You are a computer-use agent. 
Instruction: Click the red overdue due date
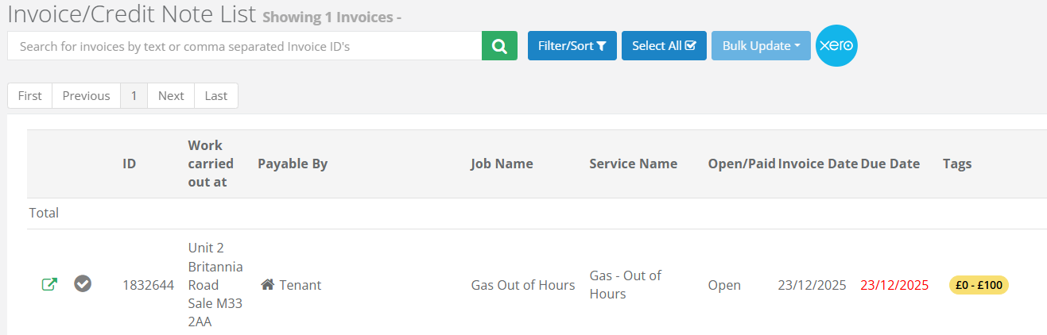(x=894, y=285)
